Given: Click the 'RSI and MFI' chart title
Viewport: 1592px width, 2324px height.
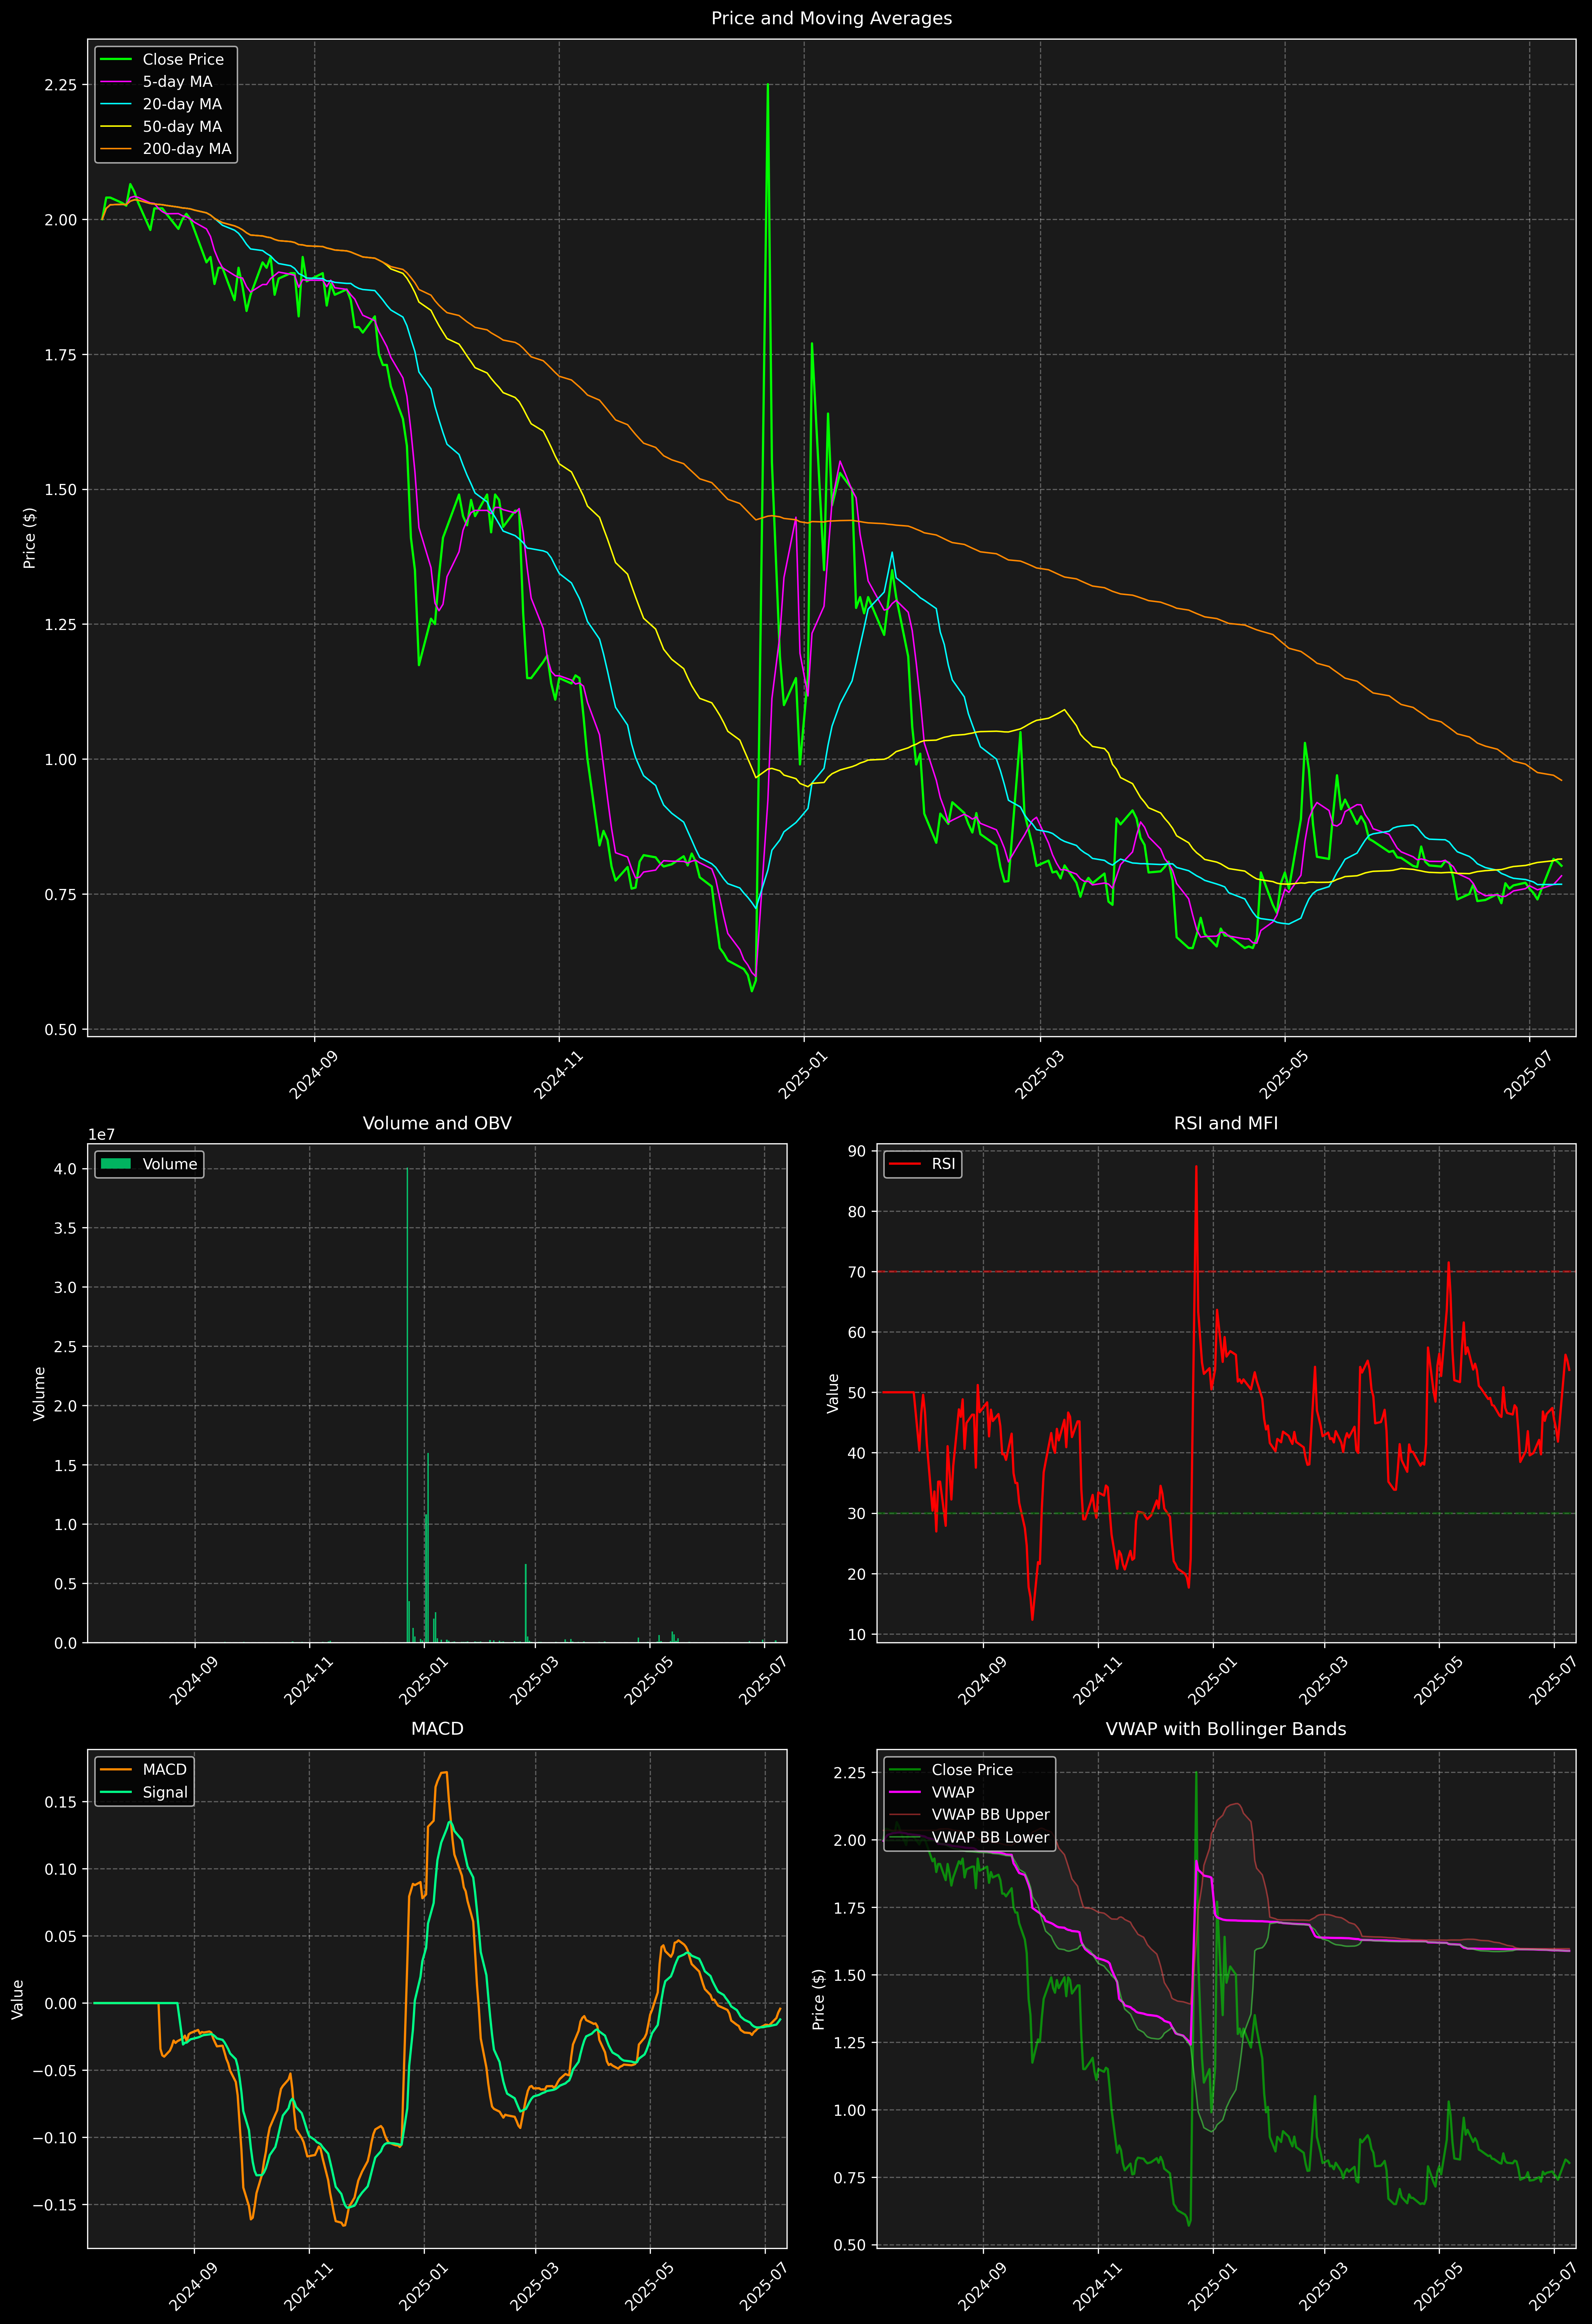Looking at the screenshot, I should click(x=1226, y=1123).
